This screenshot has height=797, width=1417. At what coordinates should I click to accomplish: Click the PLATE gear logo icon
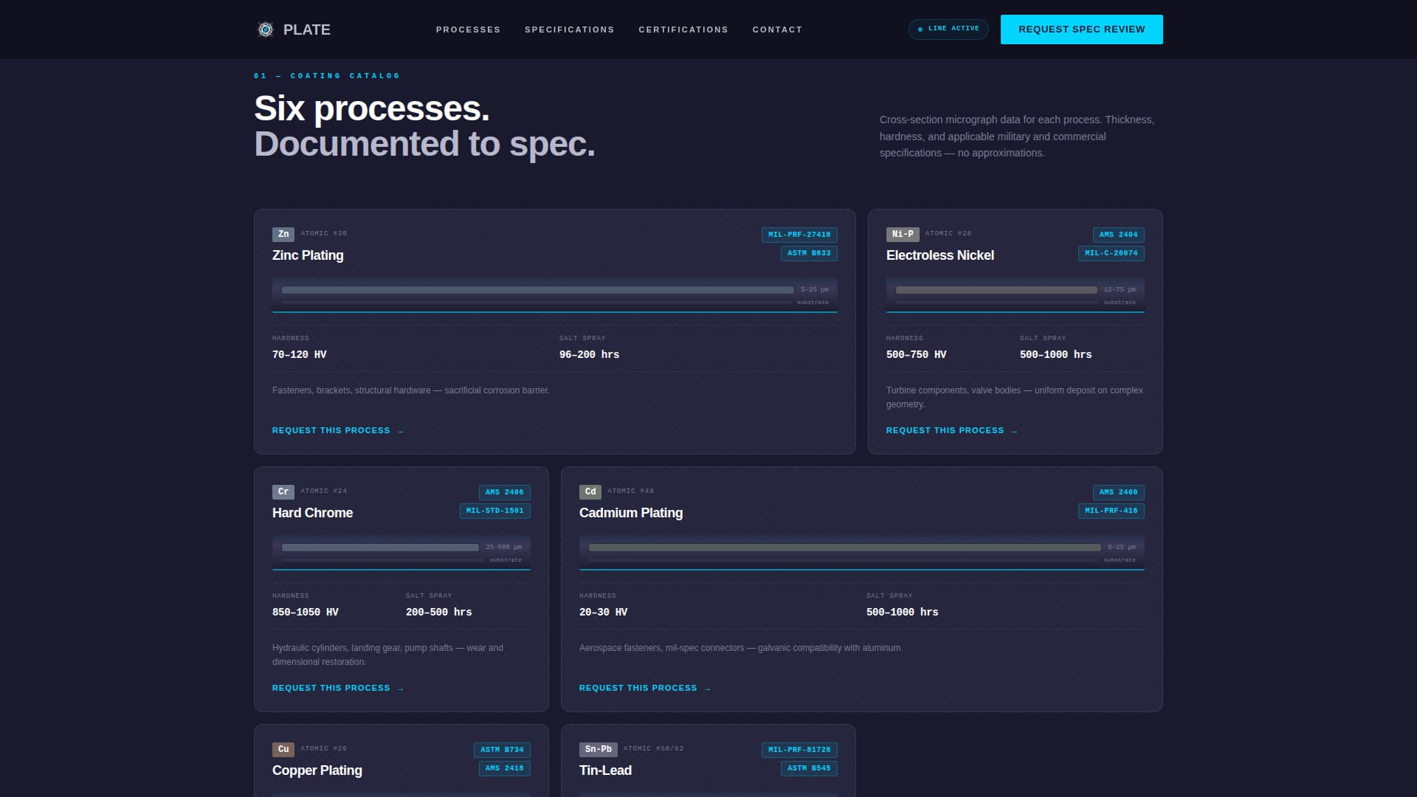click(265, 30)
